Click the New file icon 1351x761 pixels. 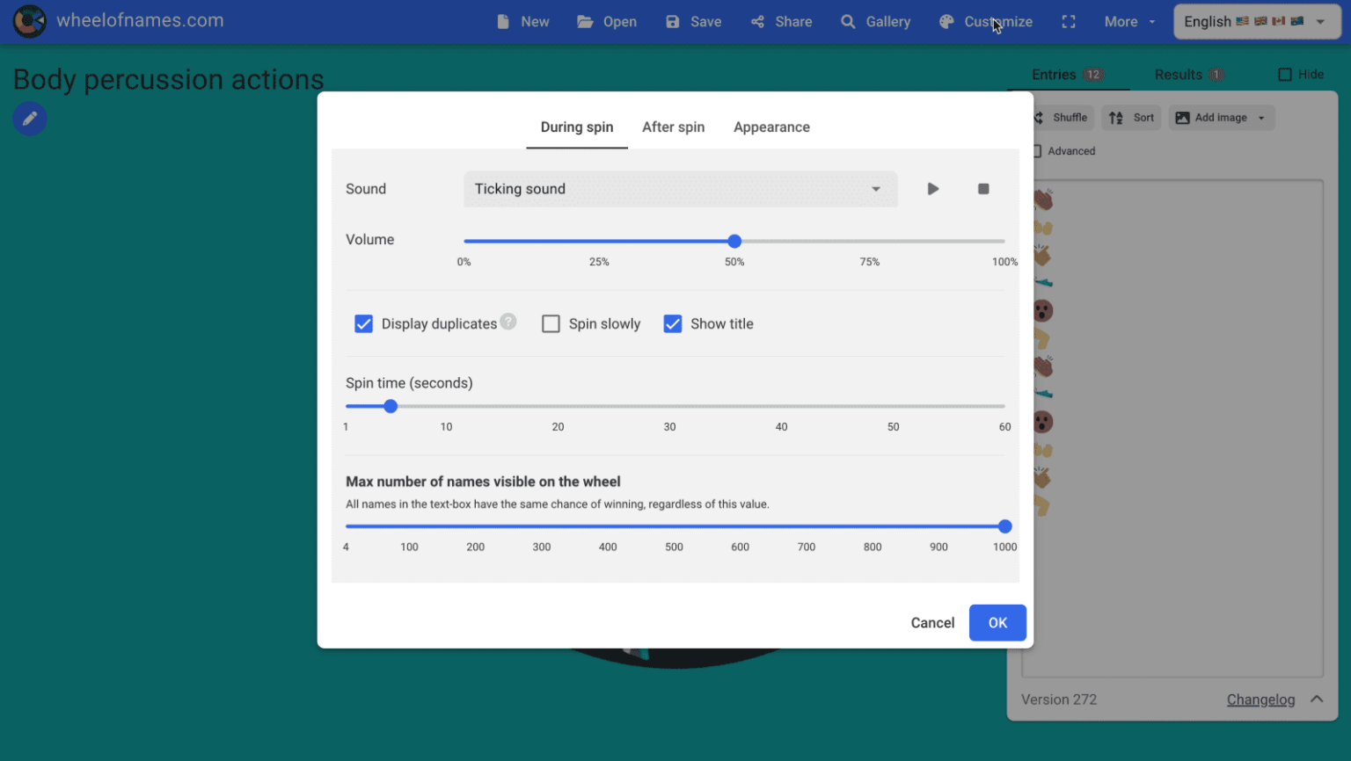(x=503, y=22)
